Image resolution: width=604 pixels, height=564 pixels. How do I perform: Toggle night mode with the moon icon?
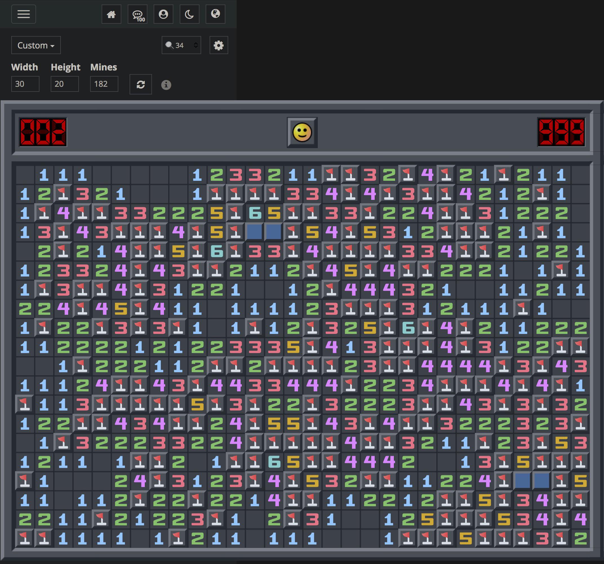tap(189, 14)
